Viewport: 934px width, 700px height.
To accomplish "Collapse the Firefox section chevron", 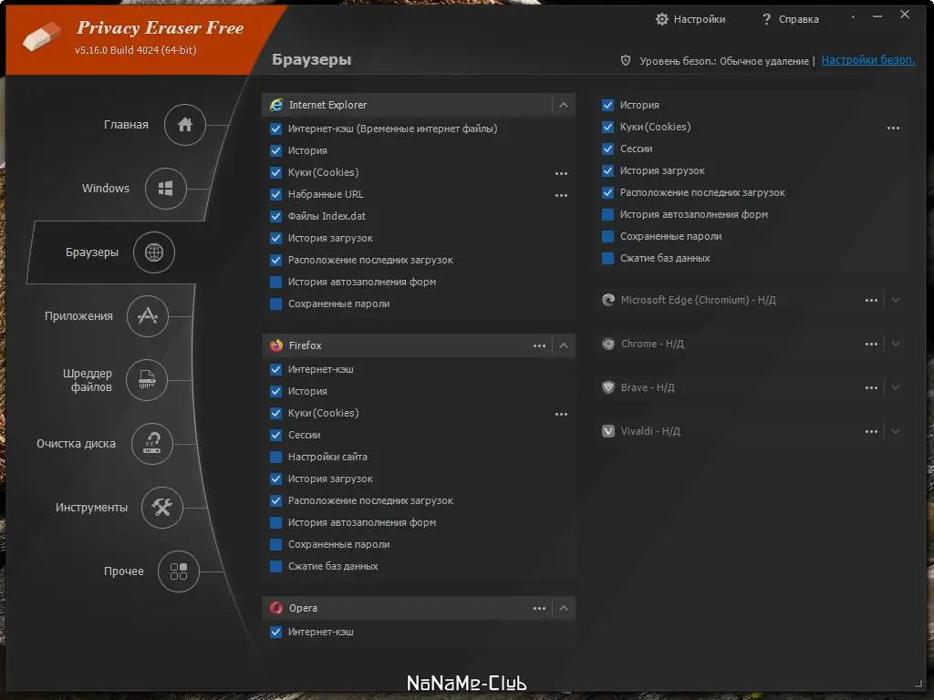I will 564,345.
